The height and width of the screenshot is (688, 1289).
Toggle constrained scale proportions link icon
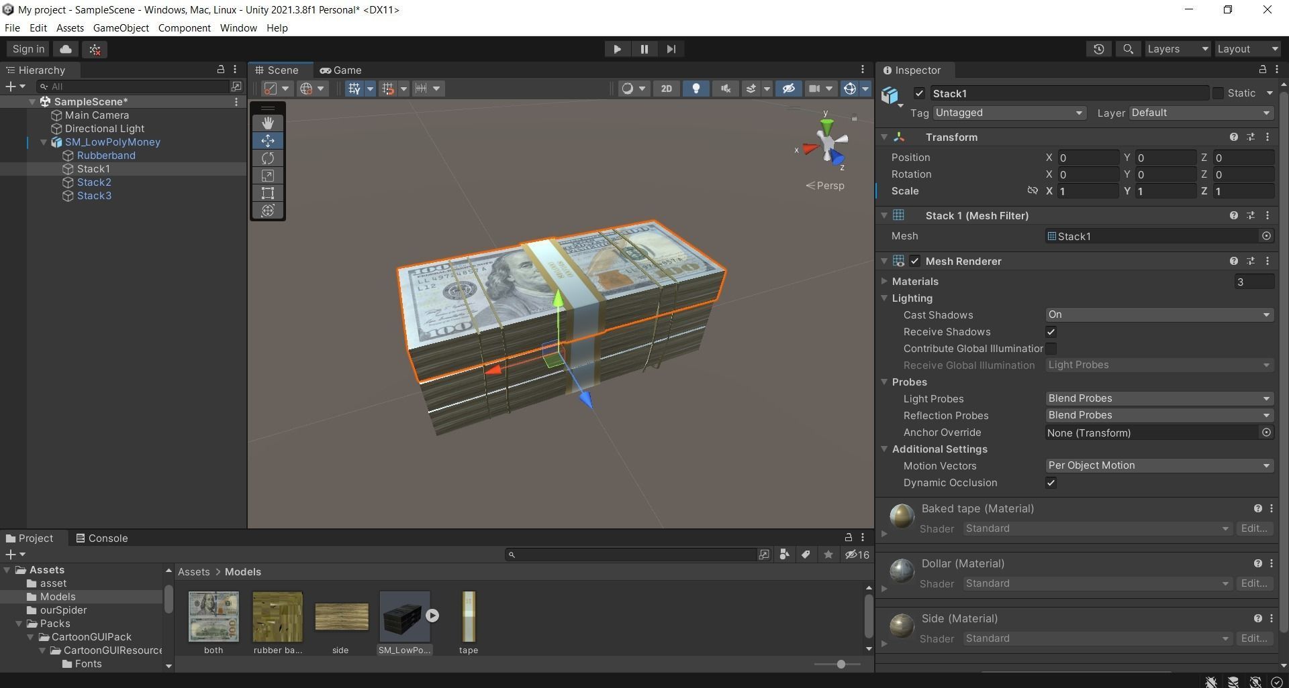point(1033,191)
